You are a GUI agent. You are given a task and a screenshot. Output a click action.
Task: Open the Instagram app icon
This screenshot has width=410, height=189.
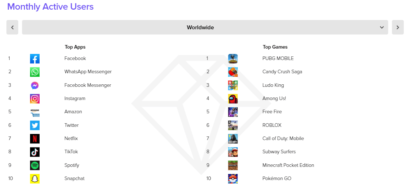[x=35, y=99]
